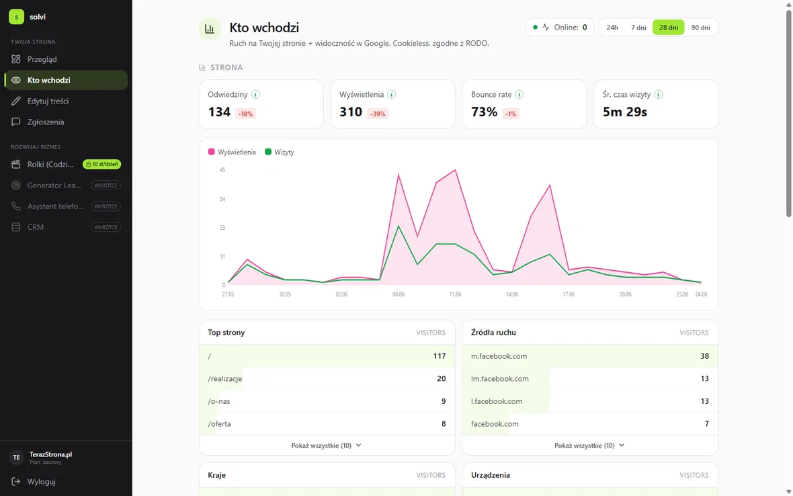Click the CRM database icon
This screenshot has width=793, height=496.
point(15,227)
